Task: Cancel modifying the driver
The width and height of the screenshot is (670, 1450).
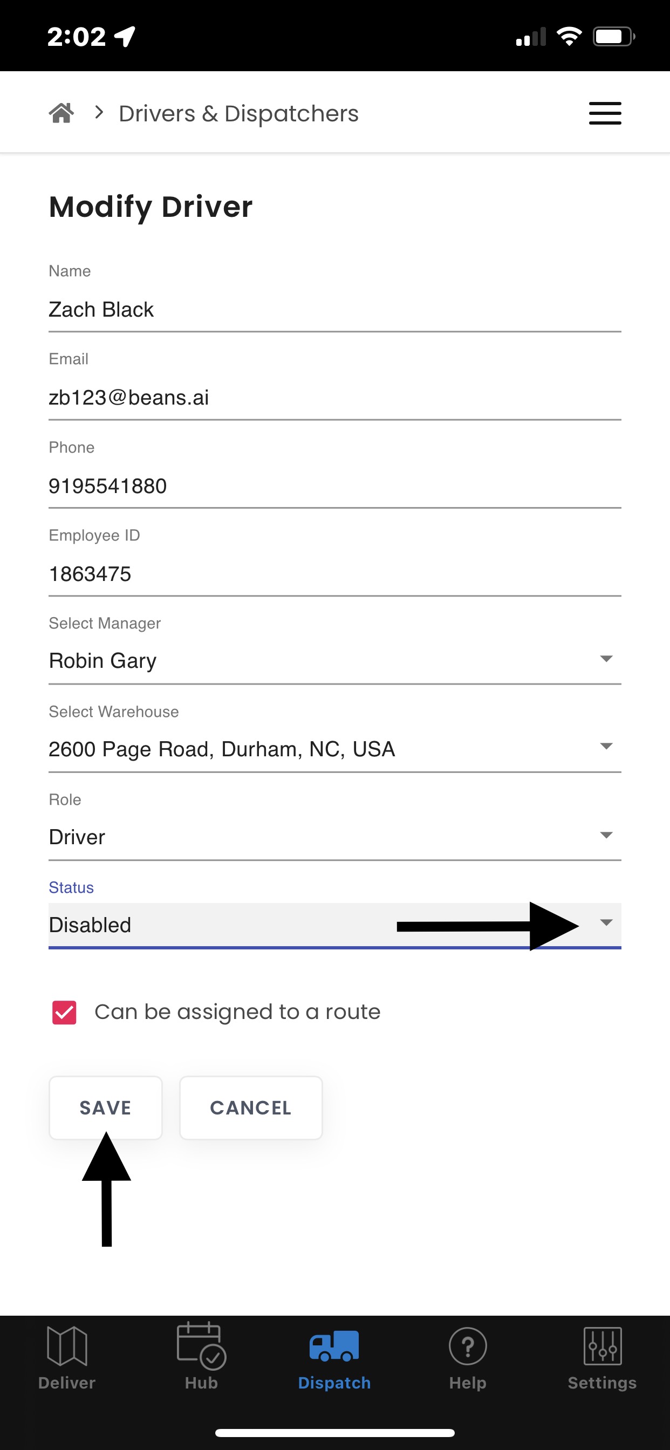Action: point(250,1108)
